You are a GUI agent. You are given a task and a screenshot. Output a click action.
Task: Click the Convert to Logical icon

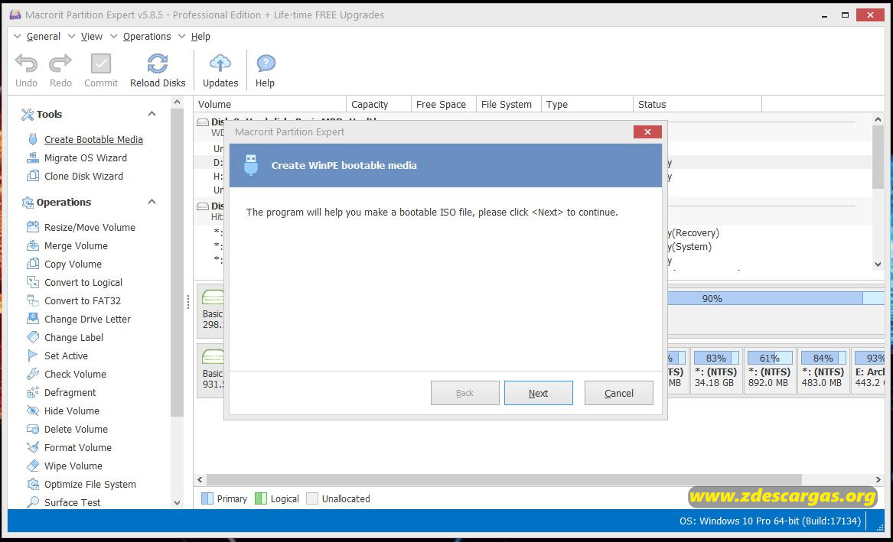pyautogui.click(x=33, y=282)
